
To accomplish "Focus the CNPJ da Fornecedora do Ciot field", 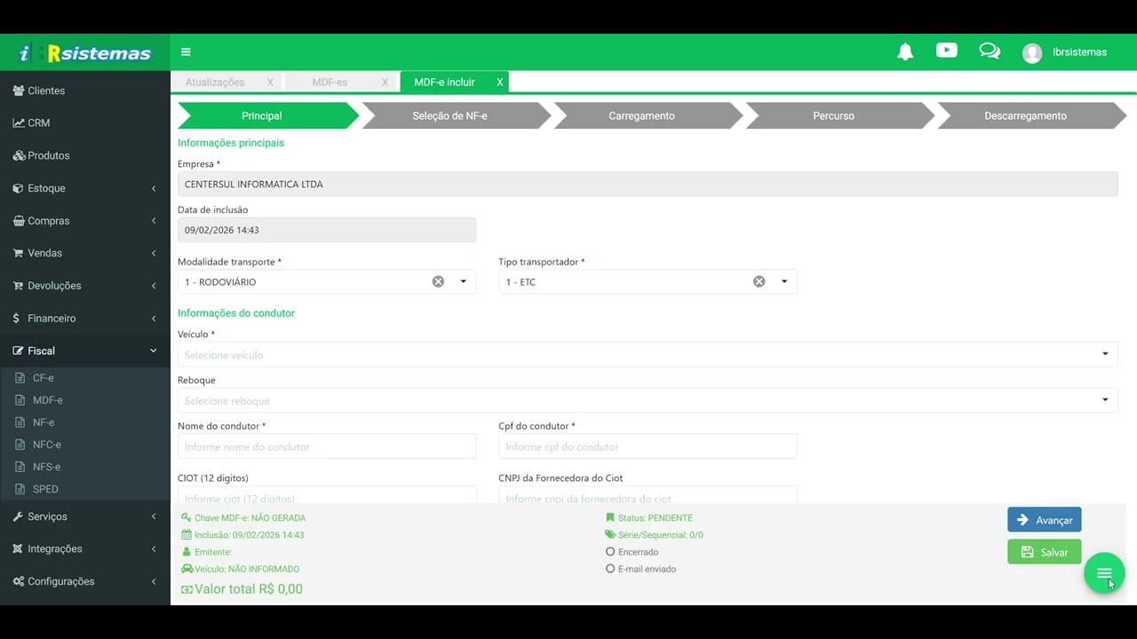I will click(x=648, y=494).
